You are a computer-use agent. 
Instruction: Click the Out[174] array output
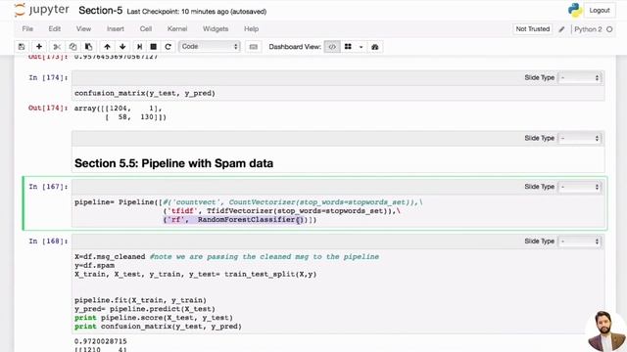coord(120,112)
